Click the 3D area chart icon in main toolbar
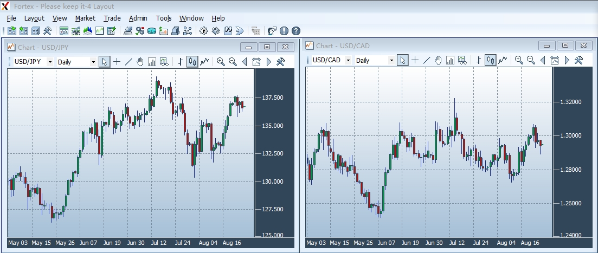Image resolution: width=598 pixels, height=253 pixels. [87, 31]
